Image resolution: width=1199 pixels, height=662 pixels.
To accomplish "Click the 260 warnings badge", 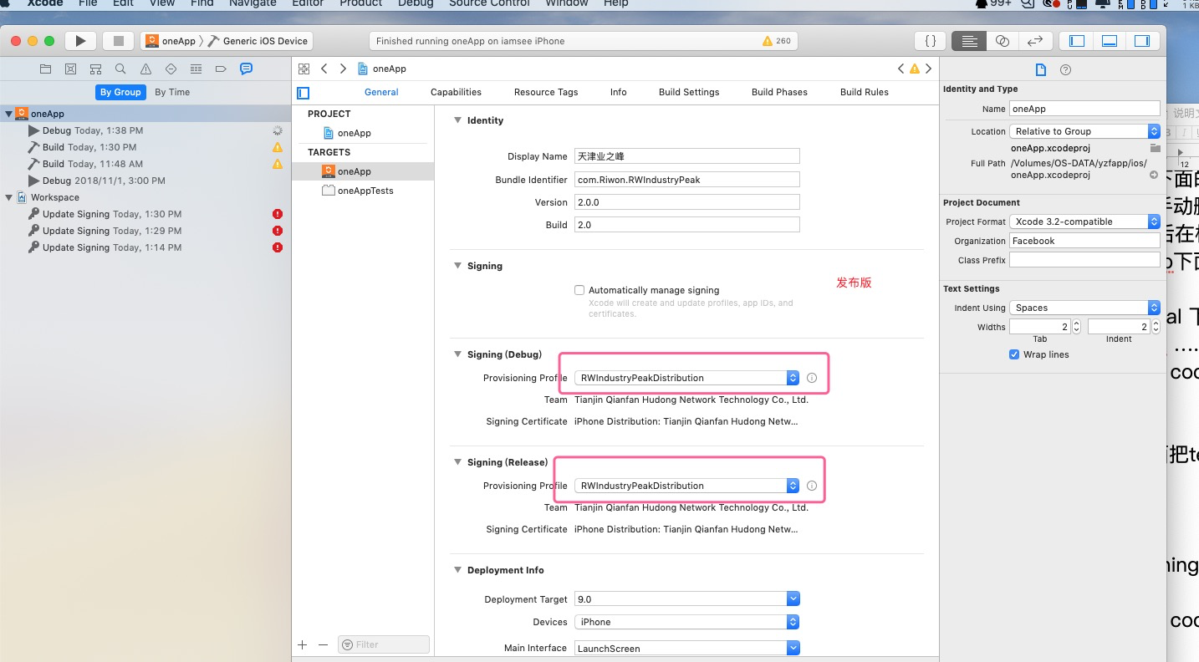I will [776, 39].
